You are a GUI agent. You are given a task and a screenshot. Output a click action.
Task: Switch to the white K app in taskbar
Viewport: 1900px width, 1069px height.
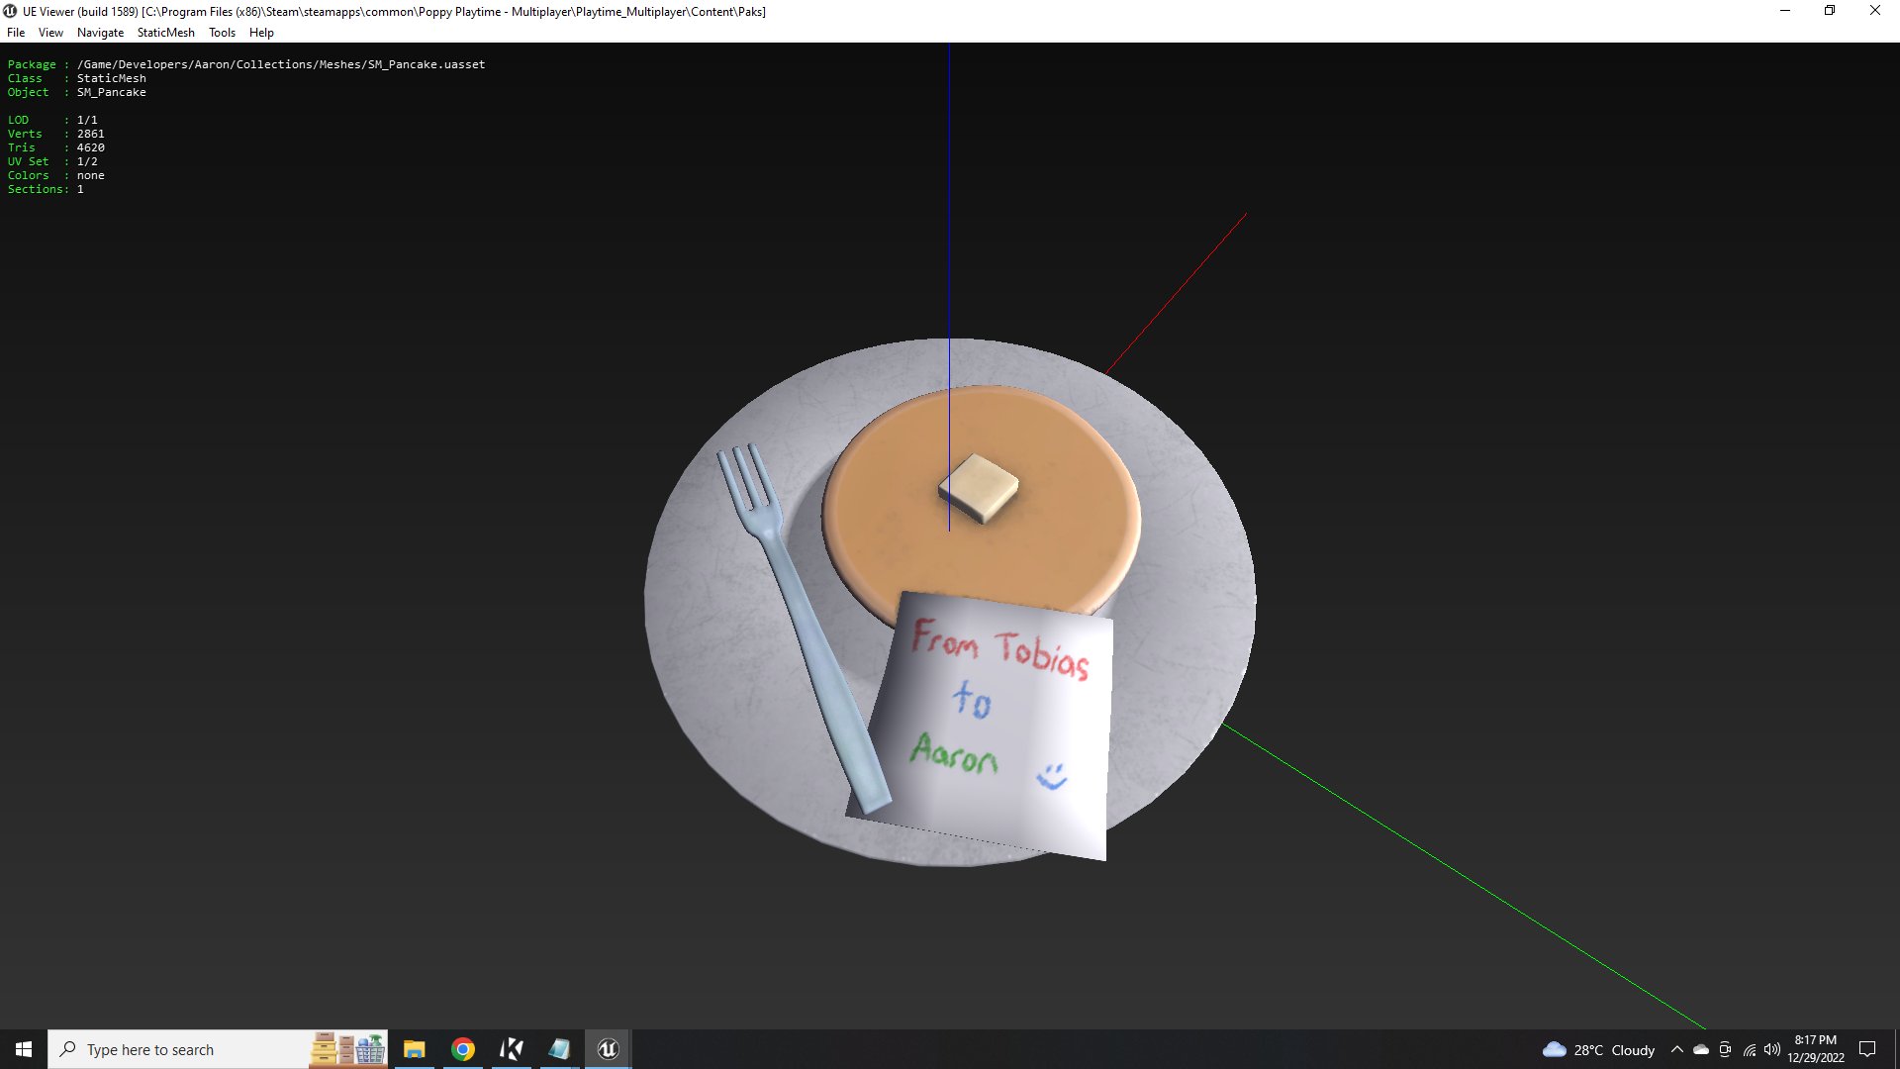[512, 1049]
